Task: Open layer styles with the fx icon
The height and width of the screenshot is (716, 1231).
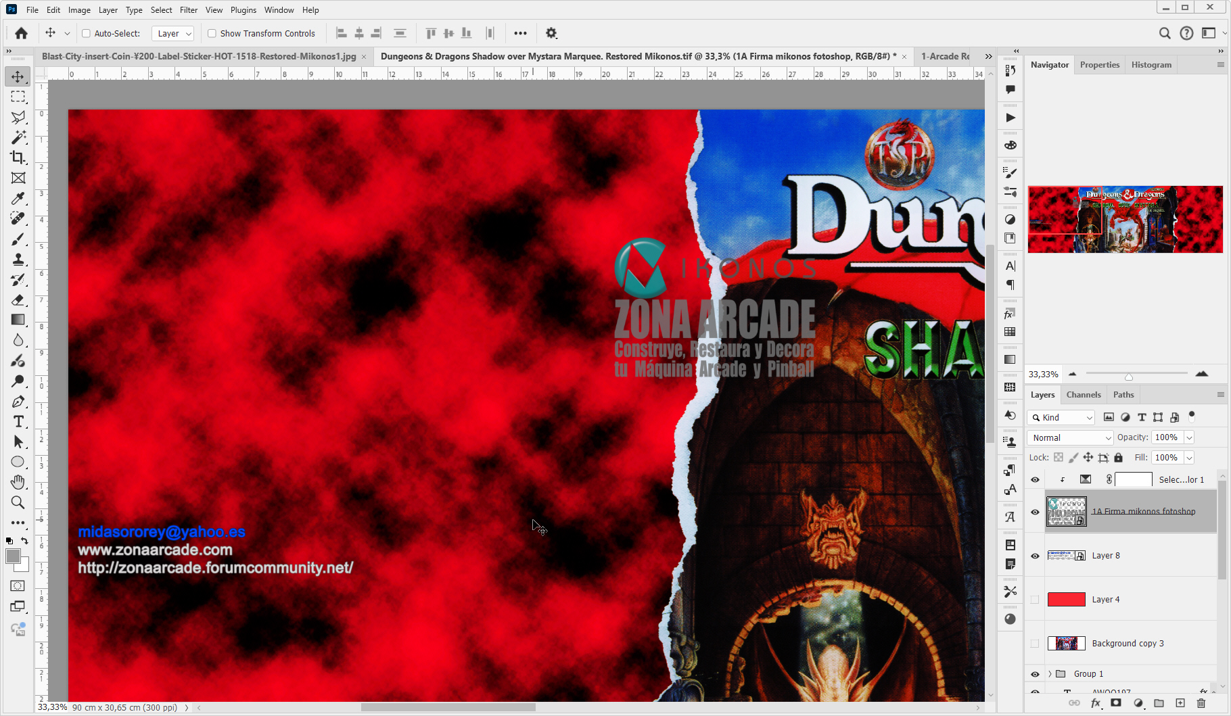Action: [1096, 703]
